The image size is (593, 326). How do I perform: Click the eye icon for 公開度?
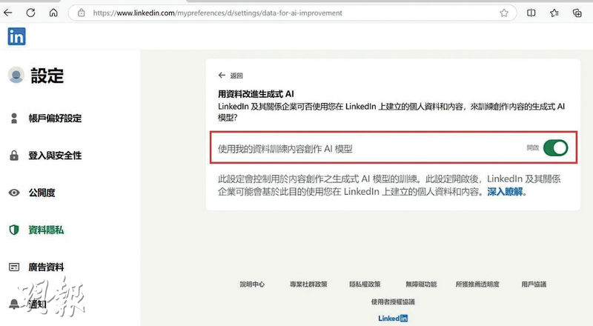point(14,193)
